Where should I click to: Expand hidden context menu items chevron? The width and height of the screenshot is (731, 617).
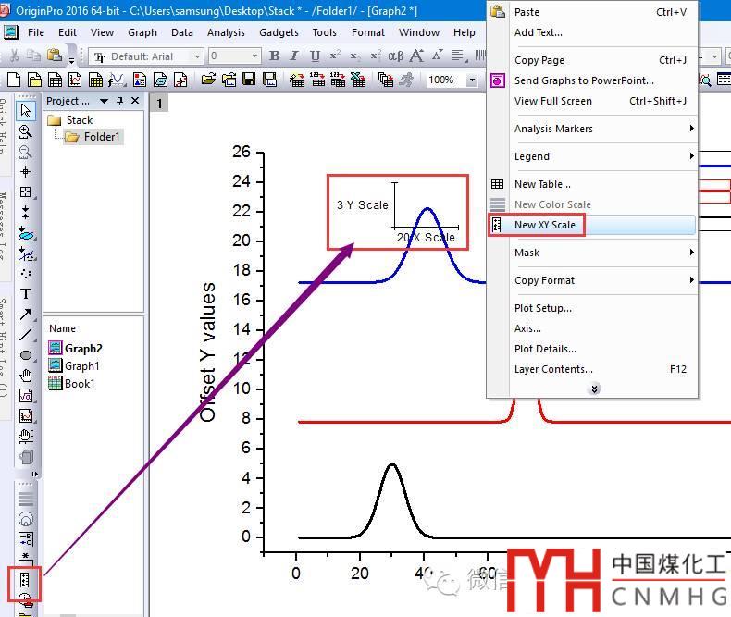[594, 389]
